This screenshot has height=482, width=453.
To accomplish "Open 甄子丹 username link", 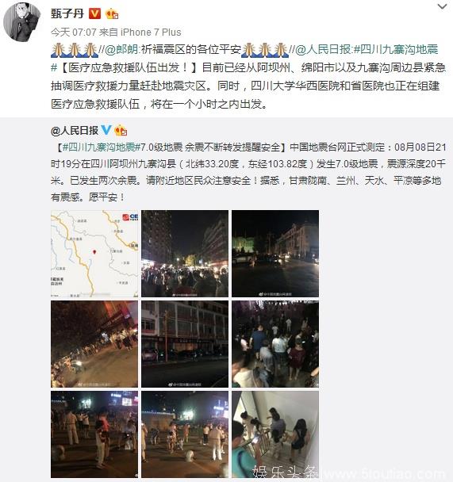I will (67, 13).
